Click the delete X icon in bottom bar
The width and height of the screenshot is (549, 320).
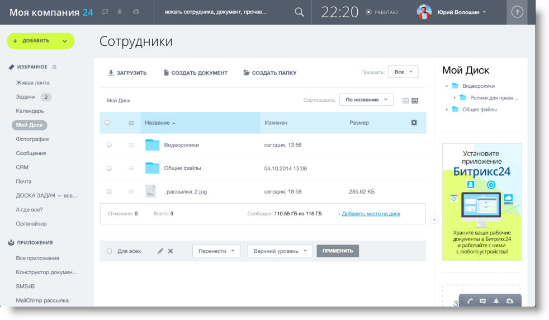tap(171, 251)
